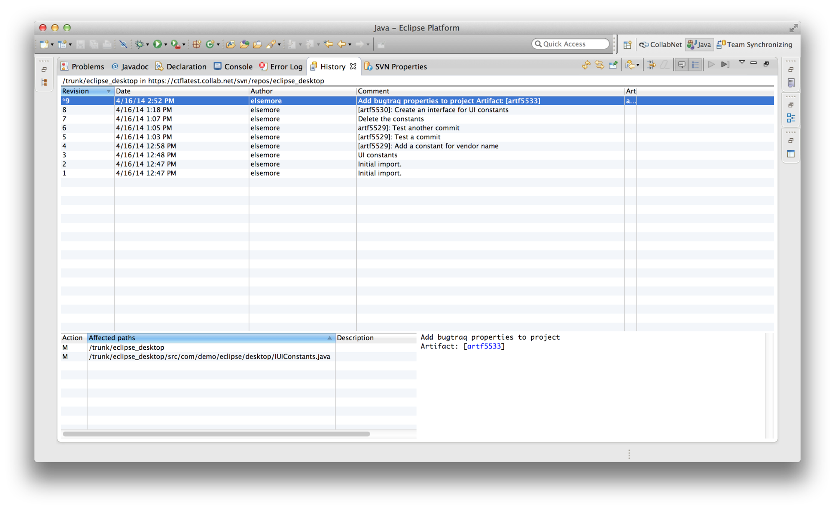The image size is (835, 510).
Task: Toggle show comment viewer button
Action: pyautogui.click(x=681, y=65)
